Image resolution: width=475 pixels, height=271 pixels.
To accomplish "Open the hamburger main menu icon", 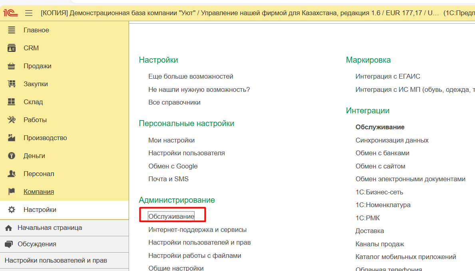I will point(29,13).
